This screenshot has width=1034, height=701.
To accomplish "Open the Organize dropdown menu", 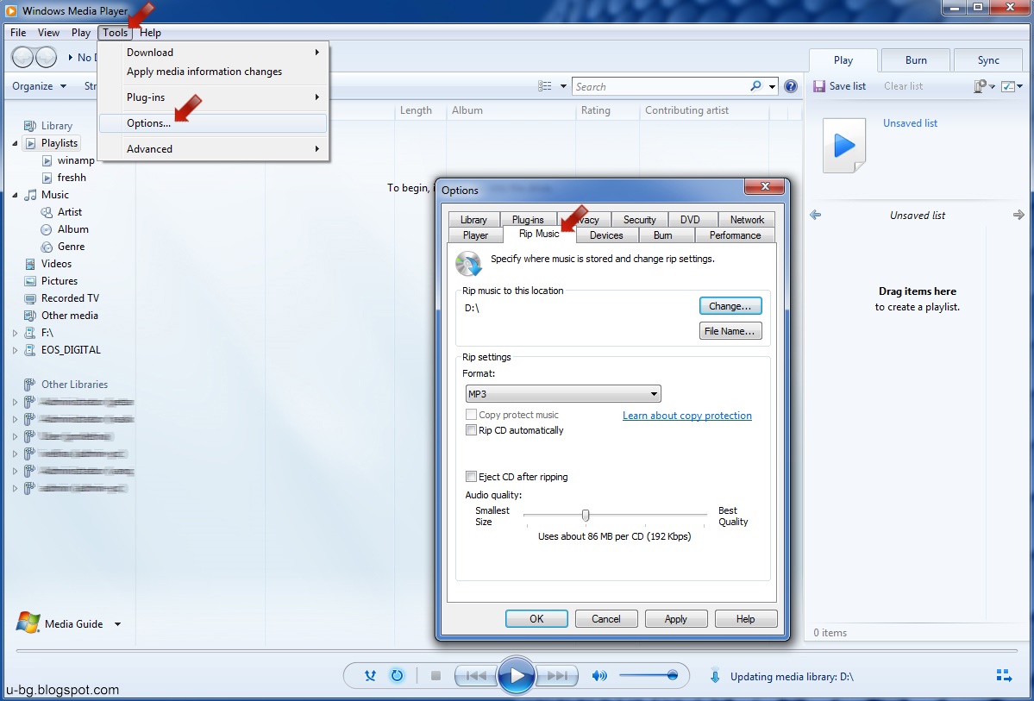I will 40,86.
